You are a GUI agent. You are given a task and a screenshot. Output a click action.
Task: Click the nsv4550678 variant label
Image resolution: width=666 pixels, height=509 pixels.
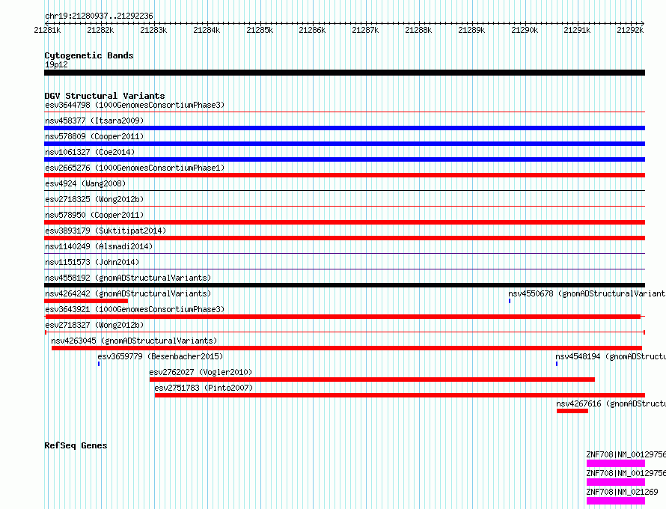point(587,293)
